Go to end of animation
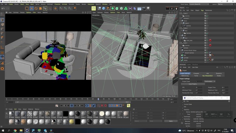The height and width of the screenshot is (133, 236). 82,106
